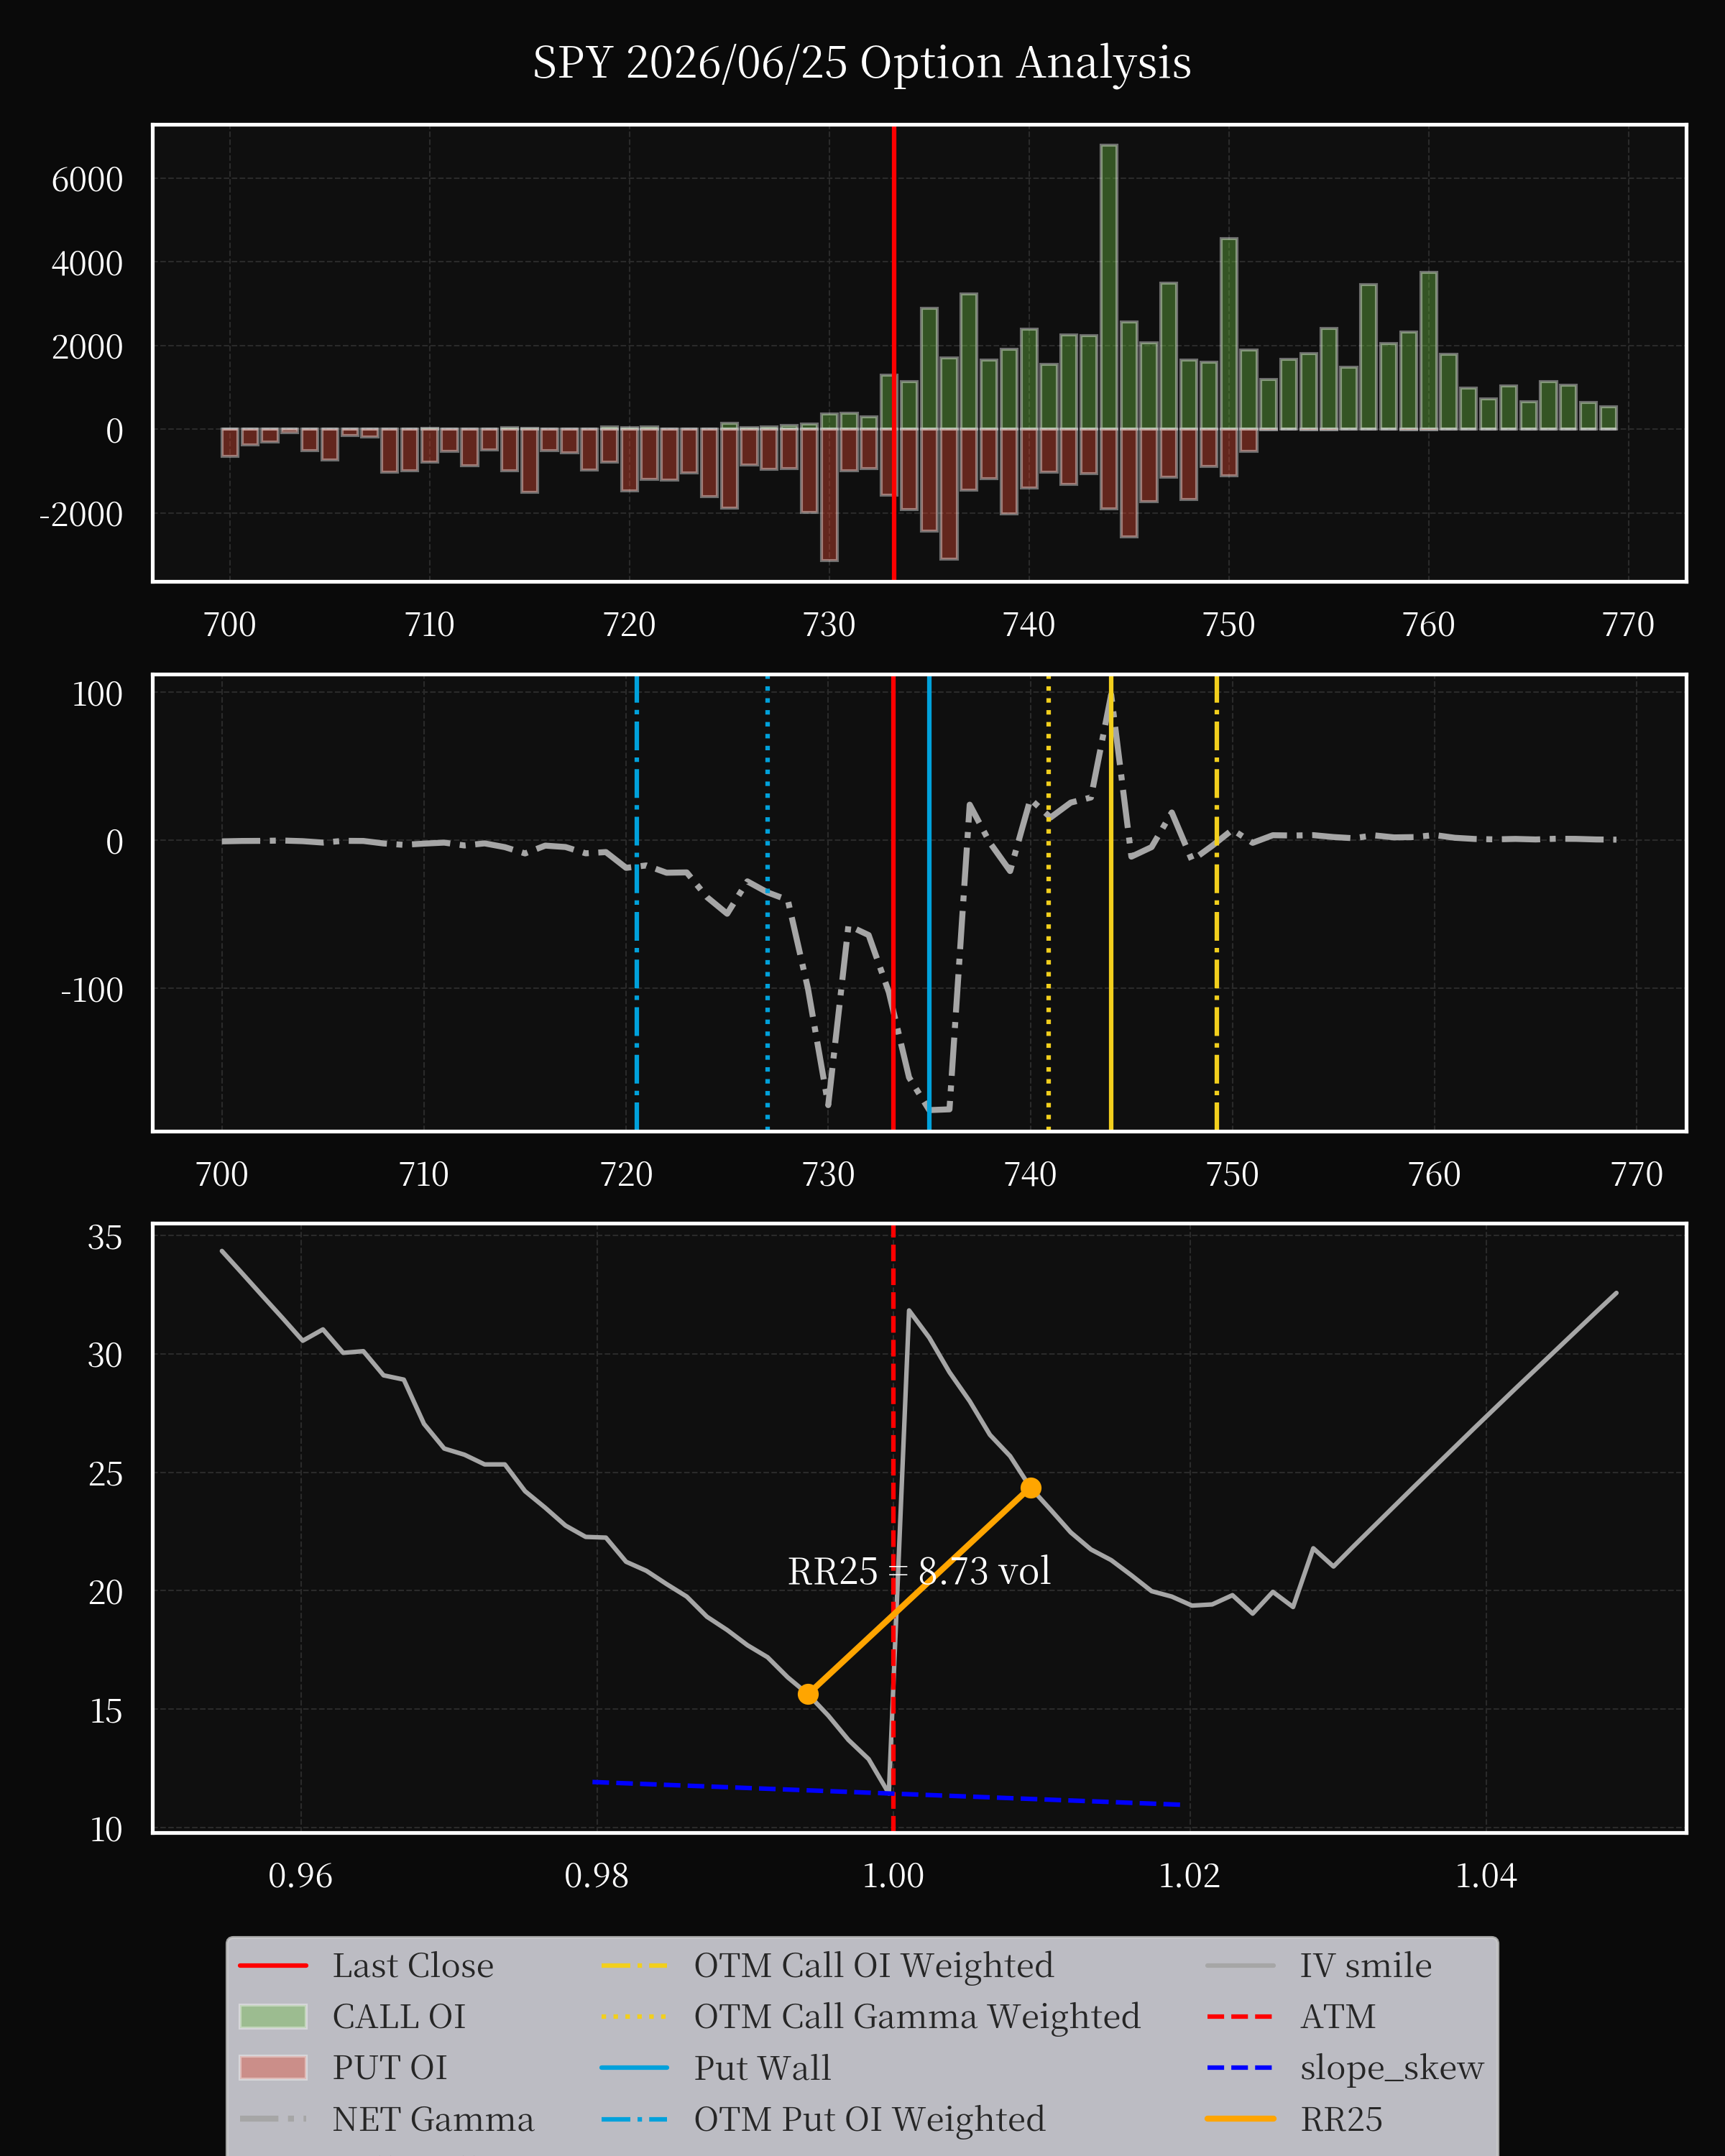Click the OTM Call OI Weighted legend label
This screenshot has height=2156, width=1725.
pyautogui.click(x=873, y=1965)
